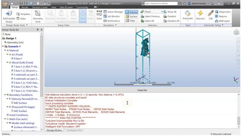Open the daniel.marotti account menu
This screenshot has height=136, width=241.
(198, 3)
